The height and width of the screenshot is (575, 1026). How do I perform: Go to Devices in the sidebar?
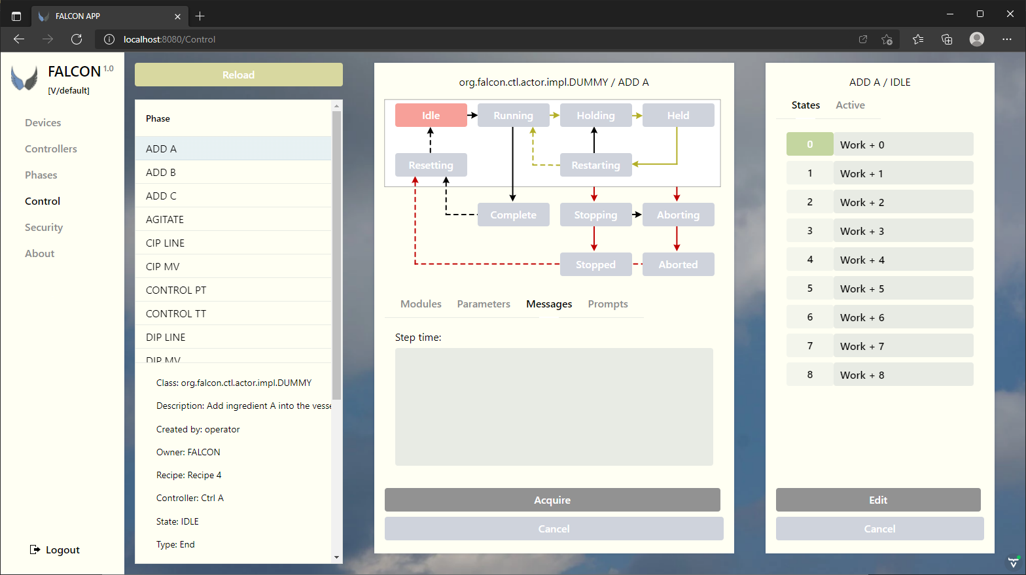43,123
